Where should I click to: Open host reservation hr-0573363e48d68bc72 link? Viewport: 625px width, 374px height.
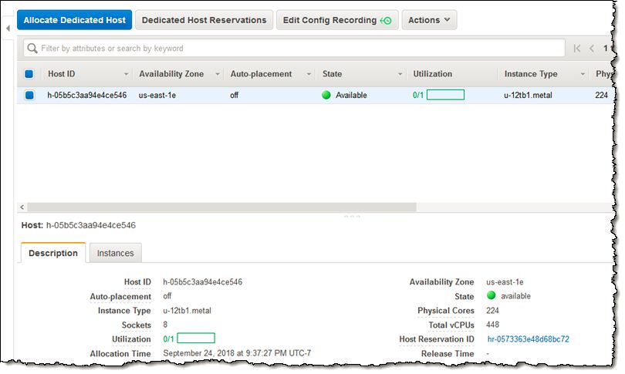528,339
